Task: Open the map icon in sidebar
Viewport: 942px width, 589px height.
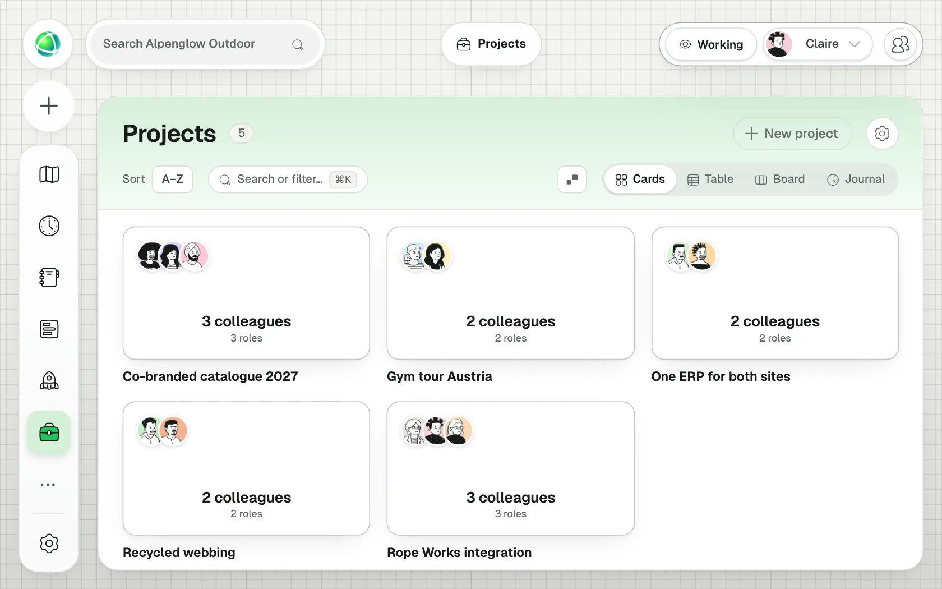Action: click(49, 174)
